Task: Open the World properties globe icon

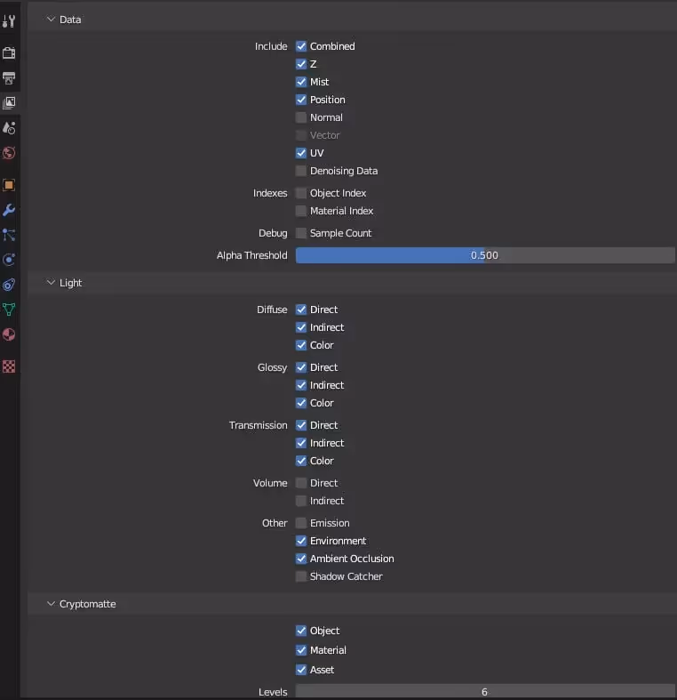Action: click(9, 153)
